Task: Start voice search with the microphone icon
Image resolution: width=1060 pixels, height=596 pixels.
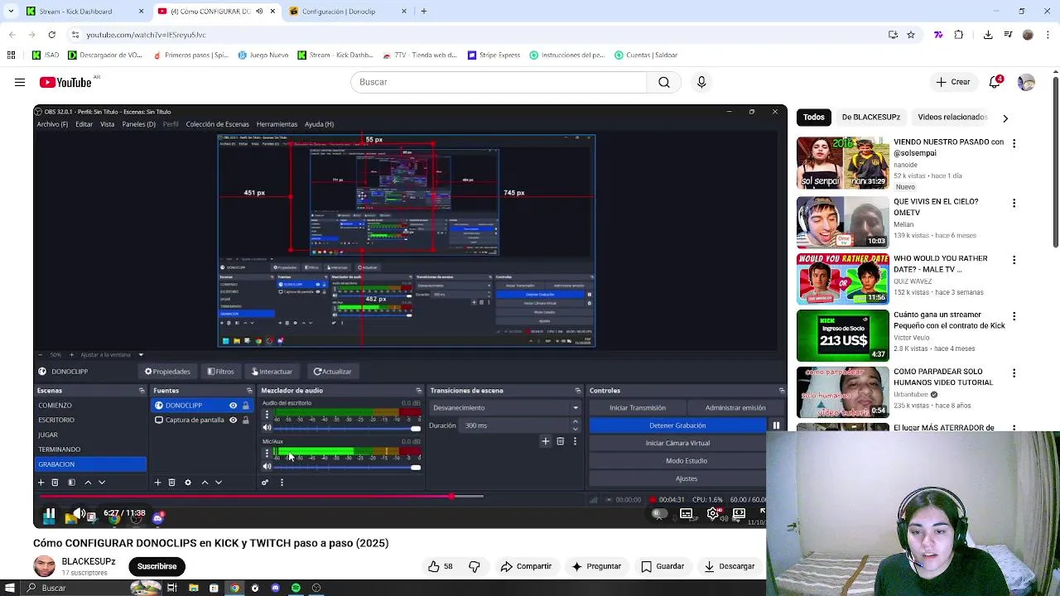Action: click(701, 82)
